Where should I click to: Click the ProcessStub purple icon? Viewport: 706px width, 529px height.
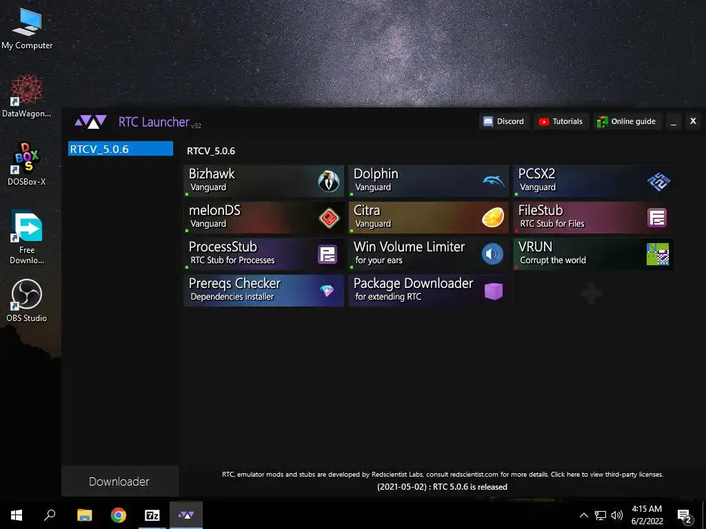pos(327,254)
